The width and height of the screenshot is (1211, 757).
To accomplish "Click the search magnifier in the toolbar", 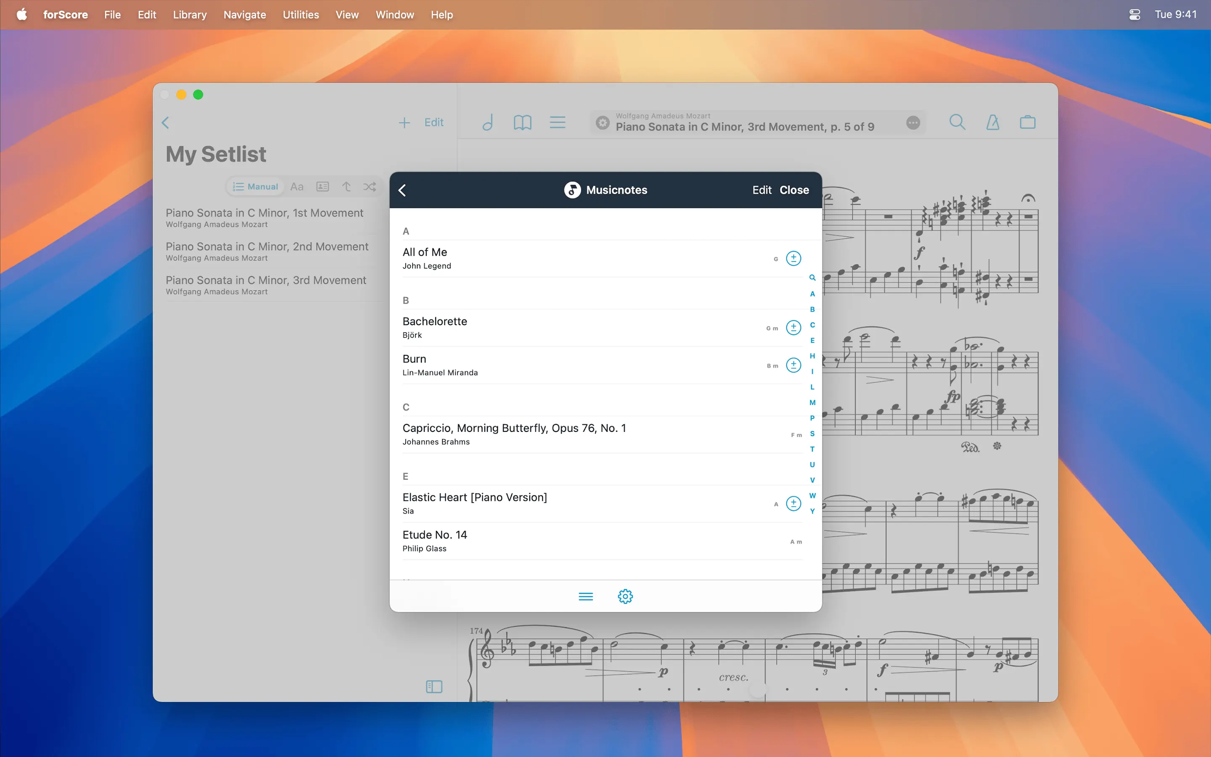I will (x=957, y=122).
